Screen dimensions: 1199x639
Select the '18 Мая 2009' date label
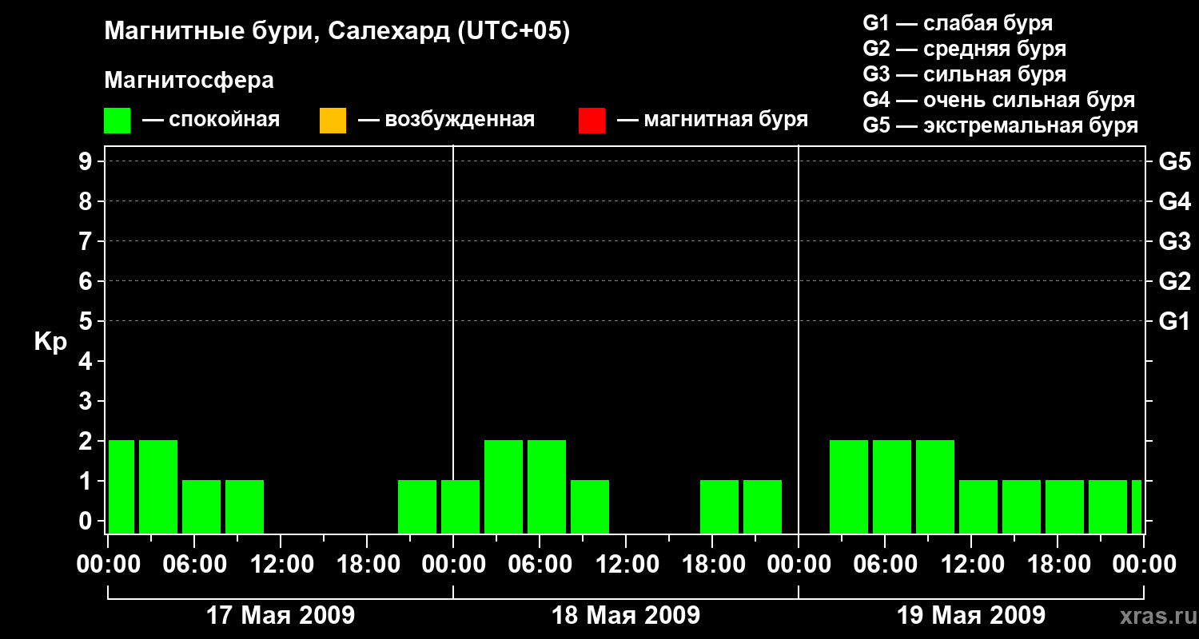625,616
